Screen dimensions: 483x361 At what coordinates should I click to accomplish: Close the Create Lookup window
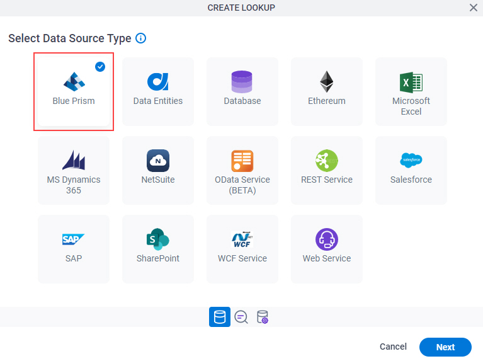tap(474, 8)
